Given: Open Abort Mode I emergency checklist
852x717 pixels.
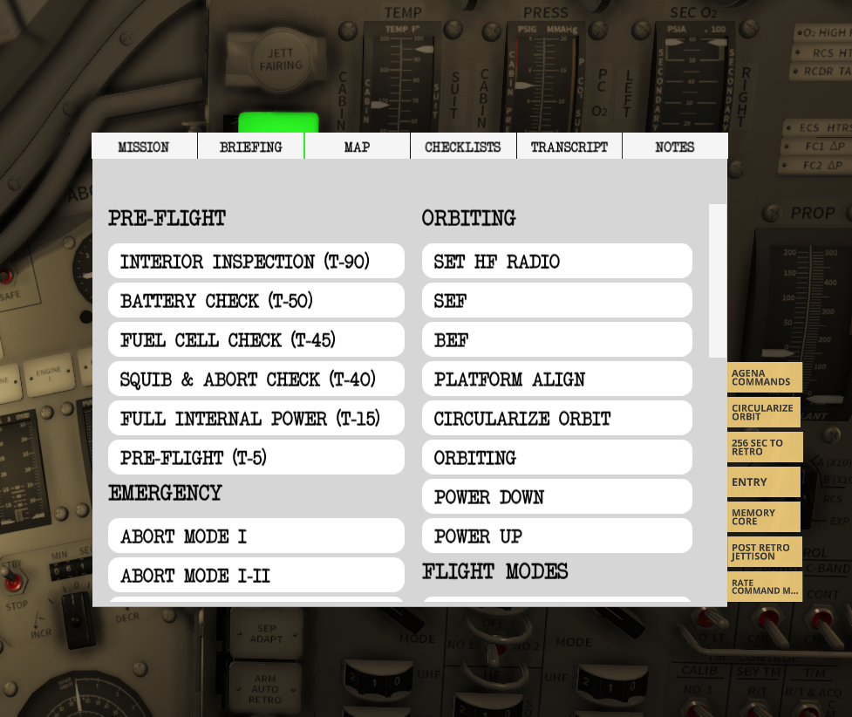Looking at the screenshot, I should click(x=256, y=536).
